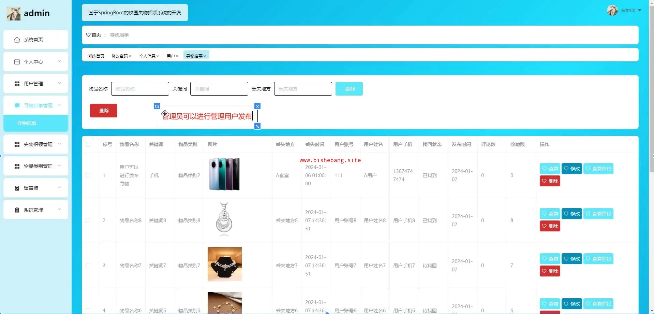Open 查看评论 for row 1
This screenshot has height=314, width=654.
coord(598,169)
